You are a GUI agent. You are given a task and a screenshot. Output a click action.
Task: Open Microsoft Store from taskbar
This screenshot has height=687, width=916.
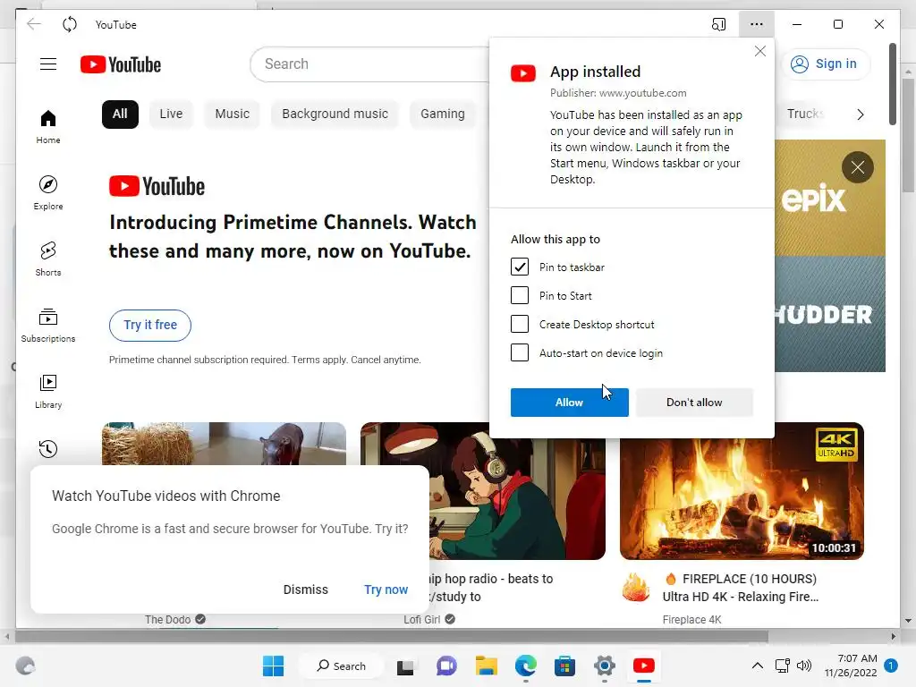pos(565,666)
